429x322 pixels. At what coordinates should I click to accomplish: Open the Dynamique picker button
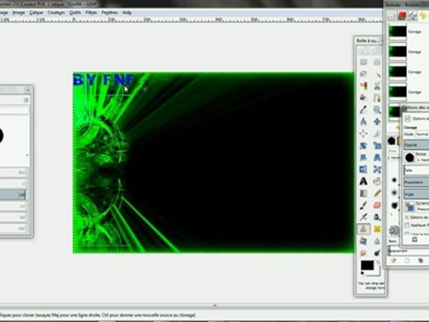pyautogui.click(x=410, y=207)
